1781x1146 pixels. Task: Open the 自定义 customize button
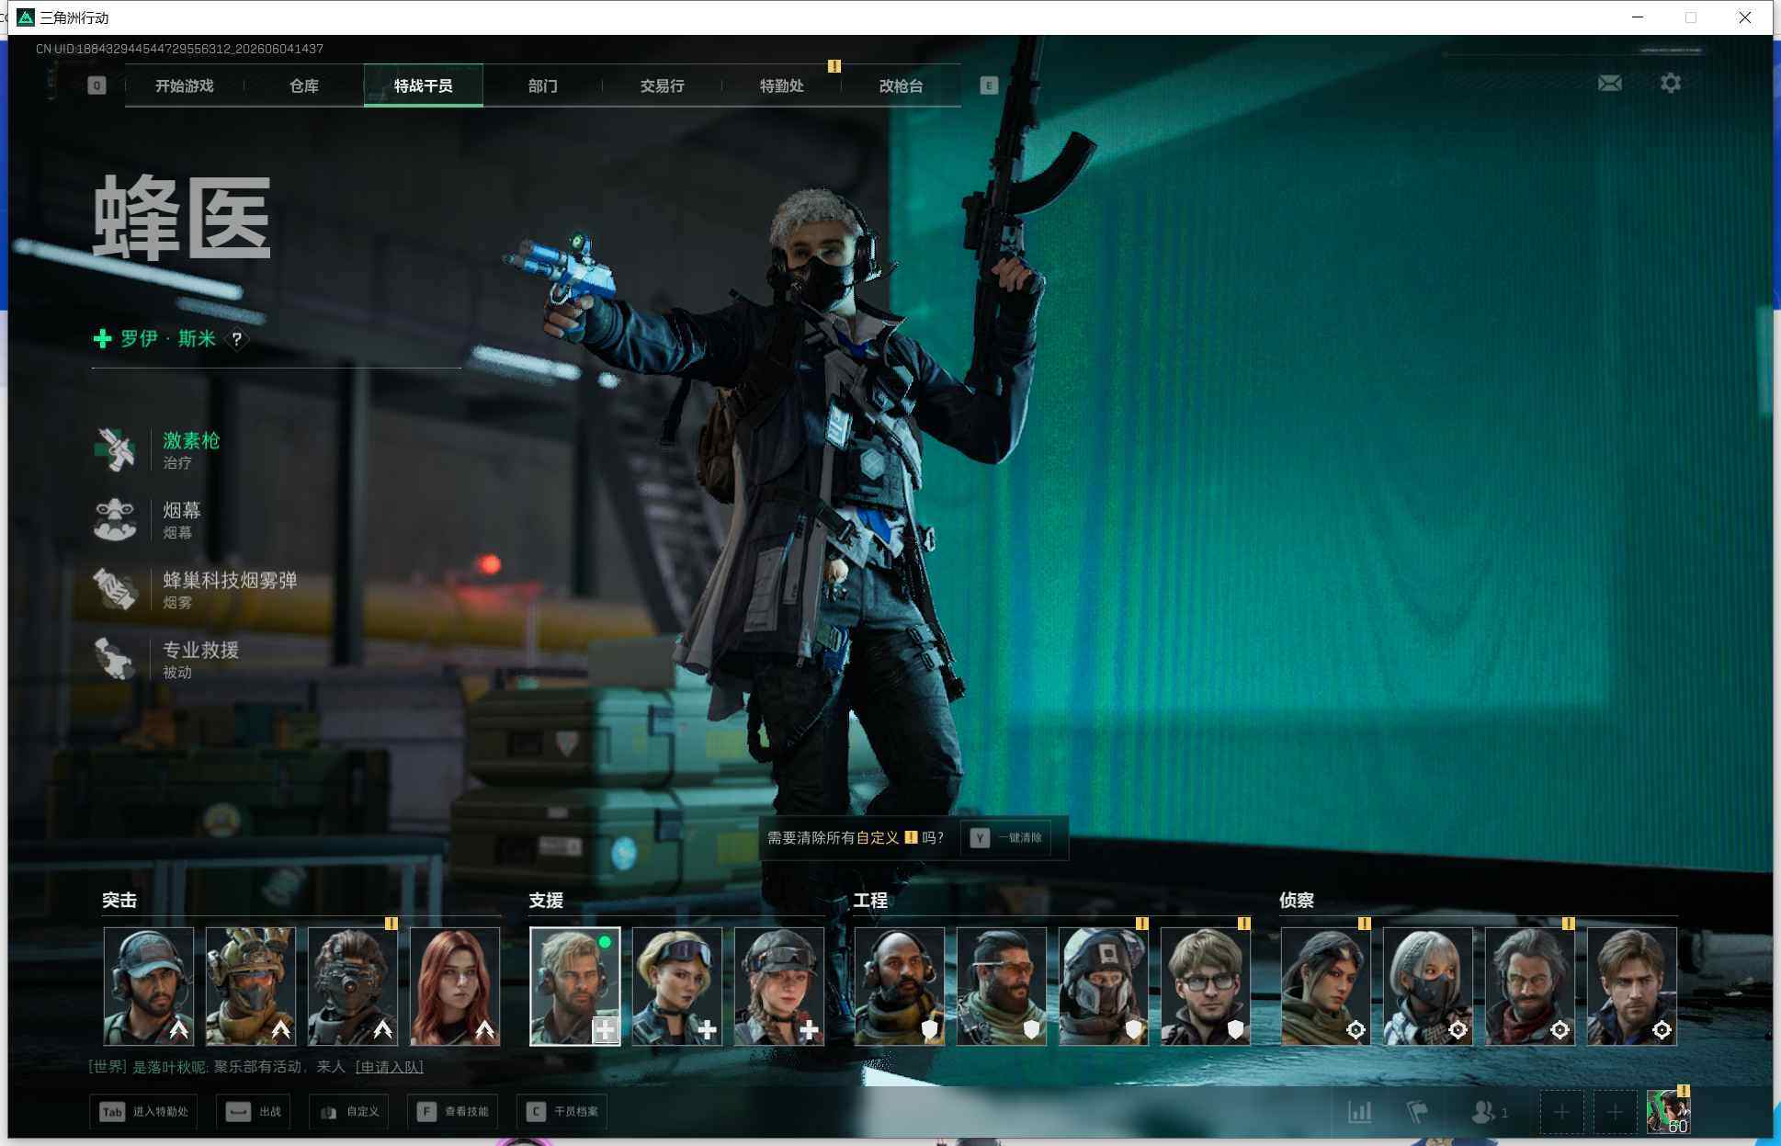[x=350, y=1112]
